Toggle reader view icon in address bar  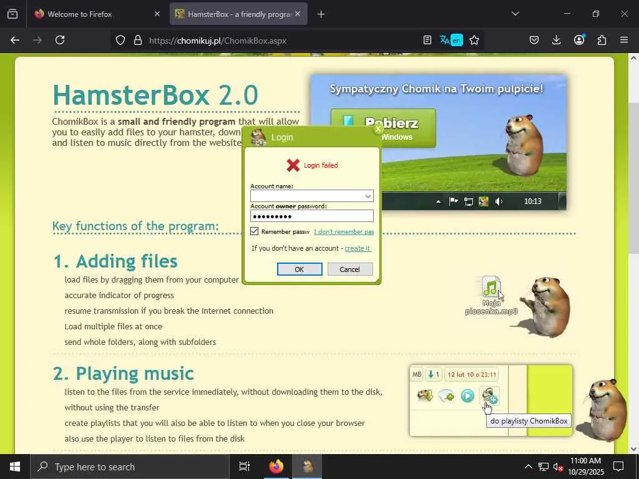click(x=427, y=41)
